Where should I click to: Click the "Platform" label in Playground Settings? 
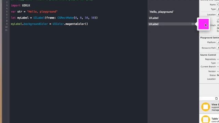click(x=211, y=42)
